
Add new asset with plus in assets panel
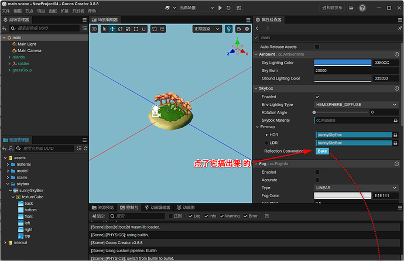(4, 149)
